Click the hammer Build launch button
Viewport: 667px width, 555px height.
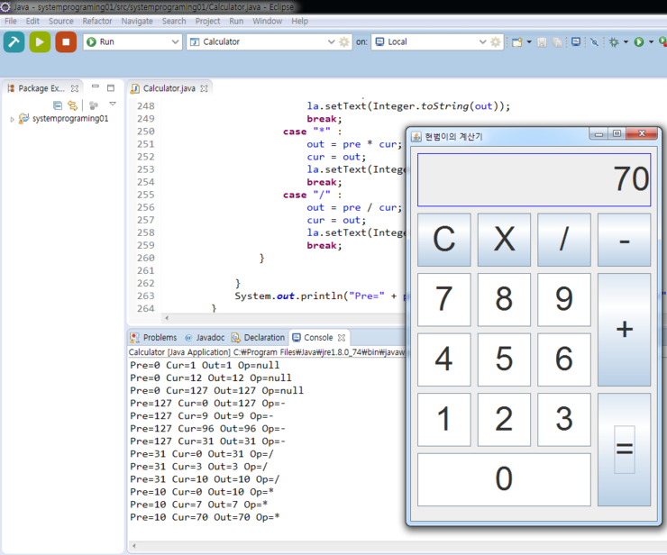pyautogui.click(x=14, y=41)
